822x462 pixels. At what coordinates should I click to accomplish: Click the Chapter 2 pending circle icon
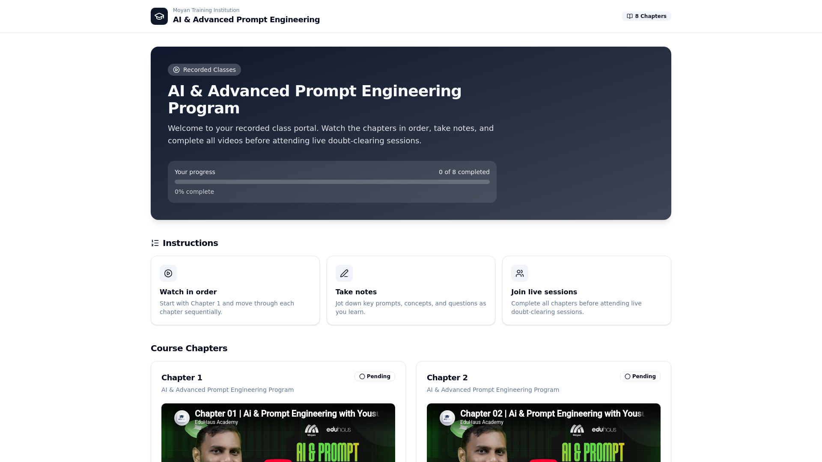coord(628,376)
